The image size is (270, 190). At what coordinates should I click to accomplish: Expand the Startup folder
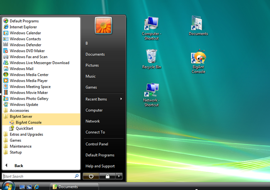41,152
